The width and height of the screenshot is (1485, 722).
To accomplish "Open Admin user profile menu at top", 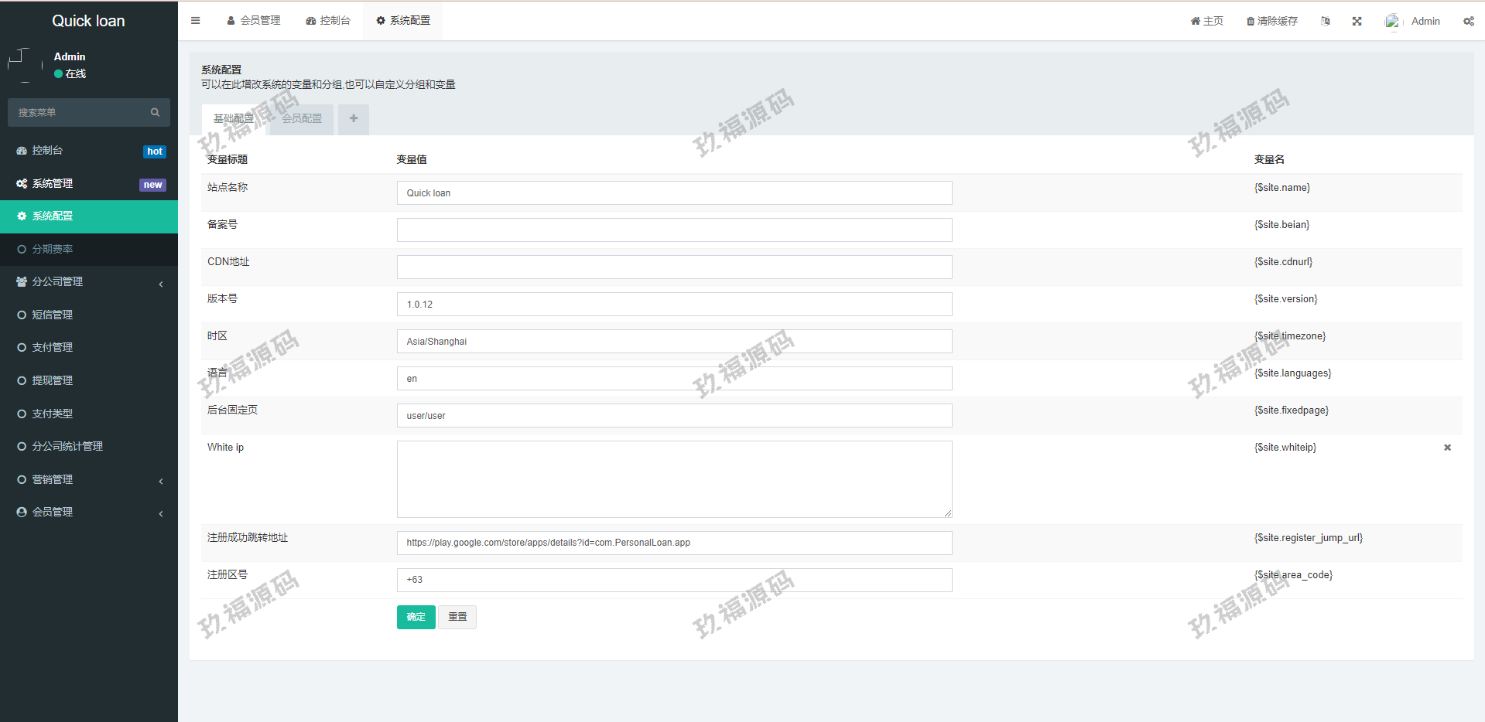I will (x=1413, y=21).
